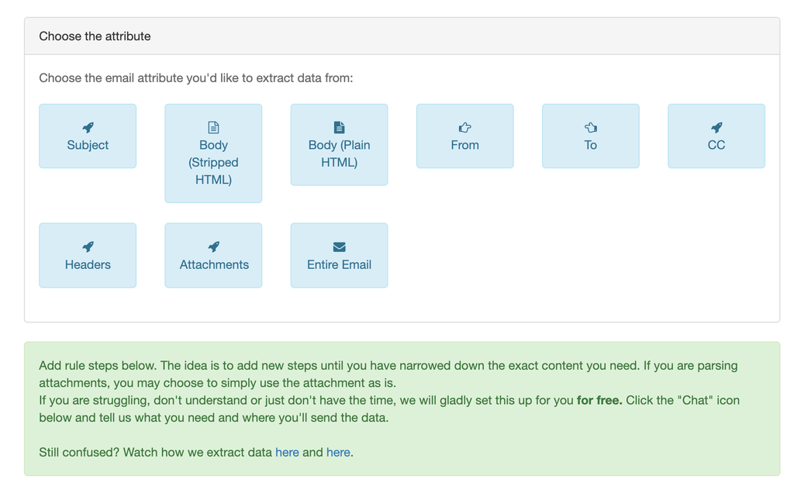Screen dimensions: 794x486
Task: Click the pin icon on the Subject tile
Action: 88,127
